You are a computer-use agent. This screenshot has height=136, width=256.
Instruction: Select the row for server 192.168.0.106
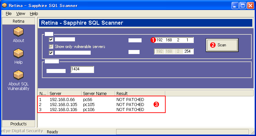click(x=101, y=110)
